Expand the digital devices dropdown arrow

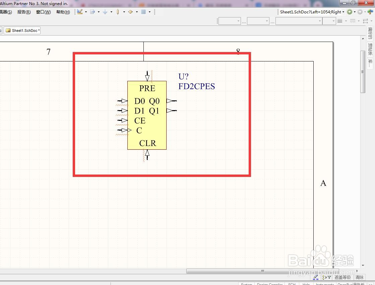pos(124,12)
